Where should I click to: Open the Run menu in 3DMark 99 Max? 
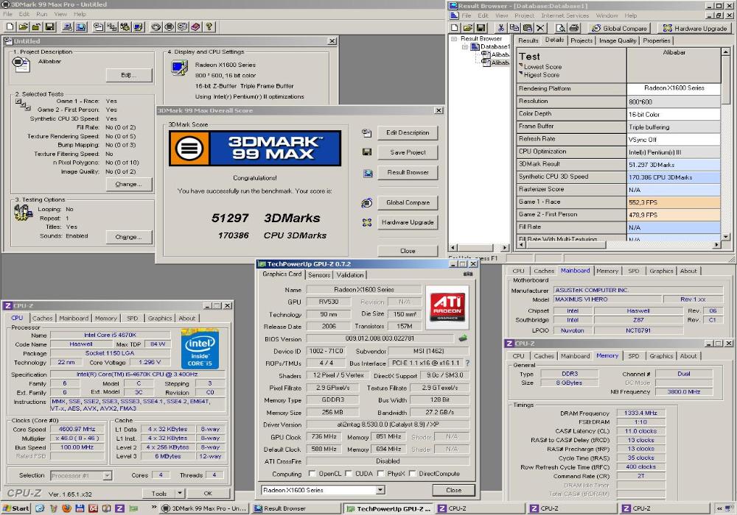pyautogui.click(x=42, y=14)
